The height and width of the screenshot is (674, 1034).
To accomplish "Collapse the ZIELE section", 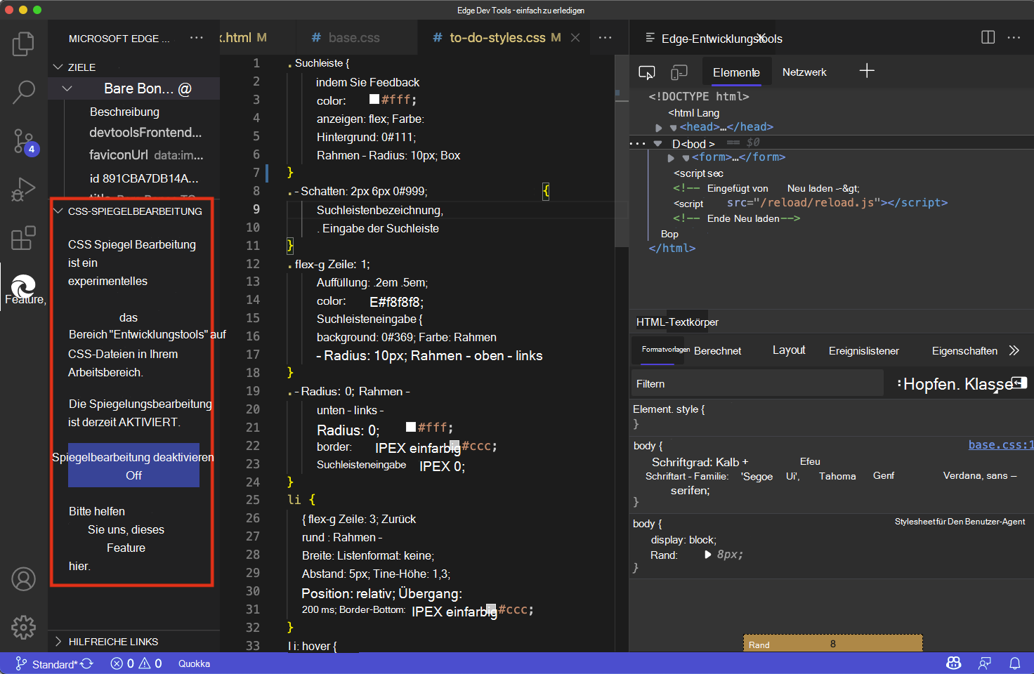I will tap(58, 67).
